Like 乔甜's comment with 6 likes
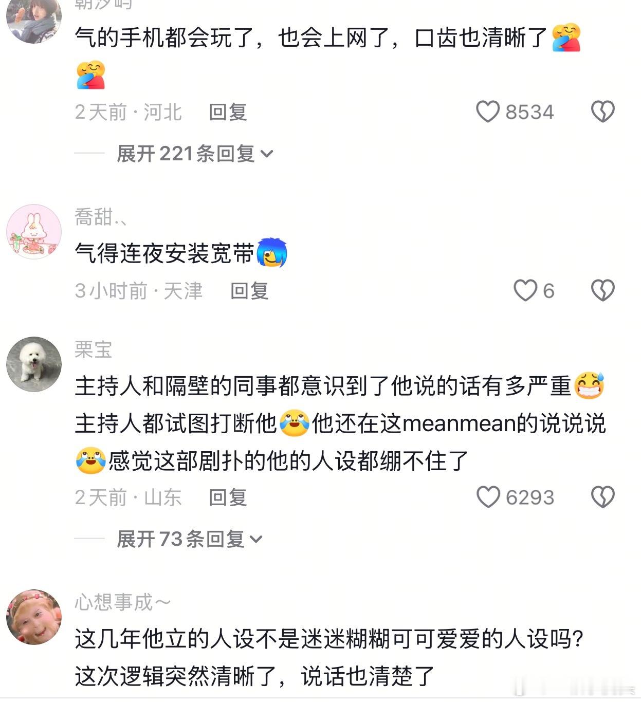Viewport: 641px width, 702px height. (525, 290)
